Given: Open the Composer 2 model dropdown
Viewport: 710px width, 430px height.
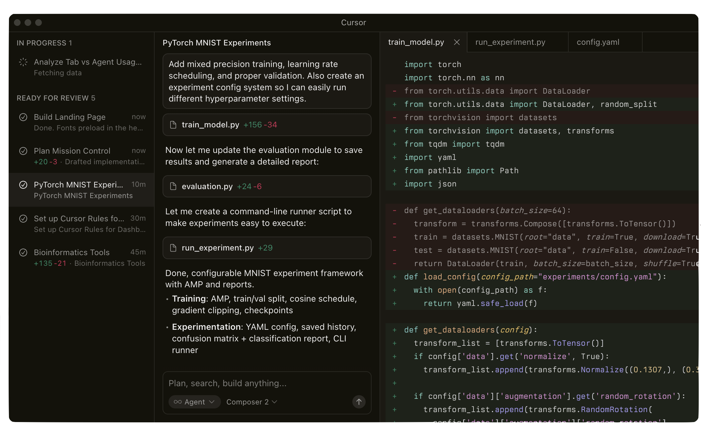Looking at the screenshot, I should click(x=251, y=402).
